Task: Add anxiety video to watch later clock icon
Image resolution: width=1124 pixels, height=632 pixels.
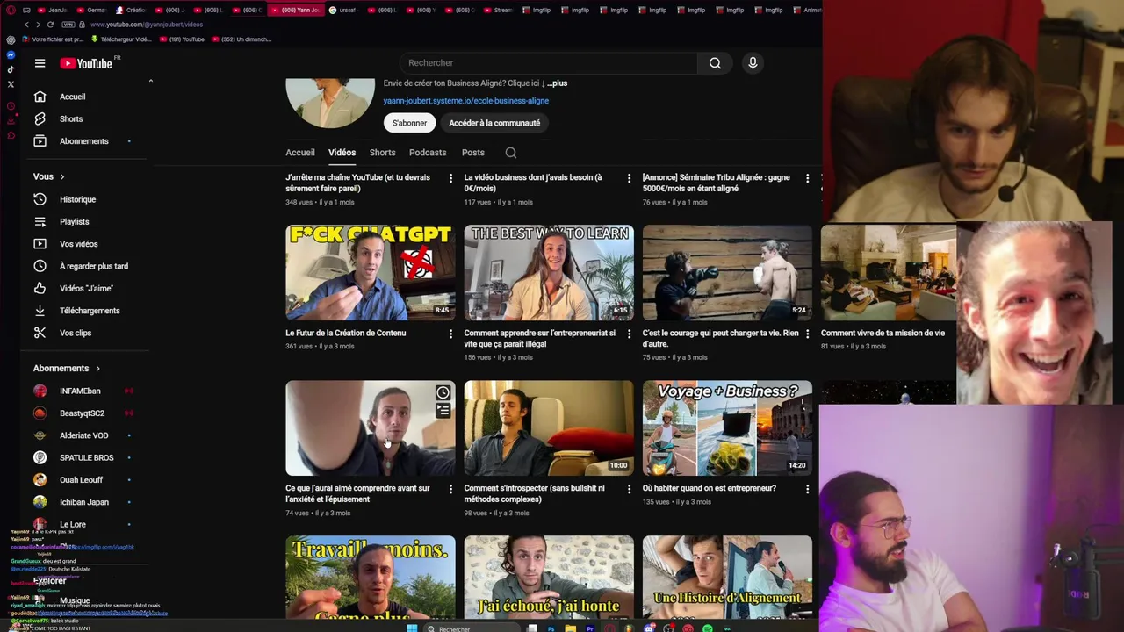Action: (443, 393)
